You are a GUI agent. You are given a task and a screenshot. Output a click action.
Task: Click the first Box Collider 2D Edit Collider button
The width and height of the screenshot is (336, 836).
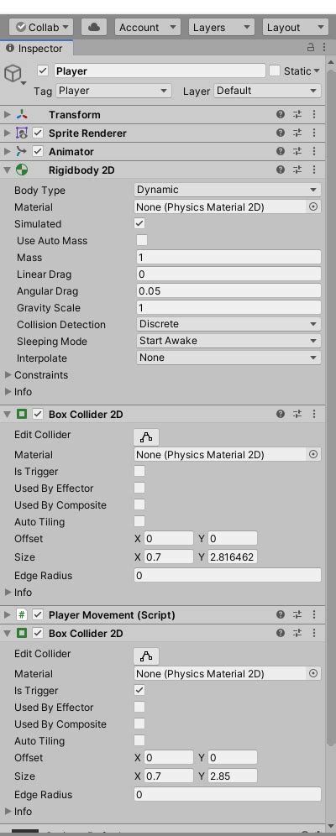coord(146,437)
